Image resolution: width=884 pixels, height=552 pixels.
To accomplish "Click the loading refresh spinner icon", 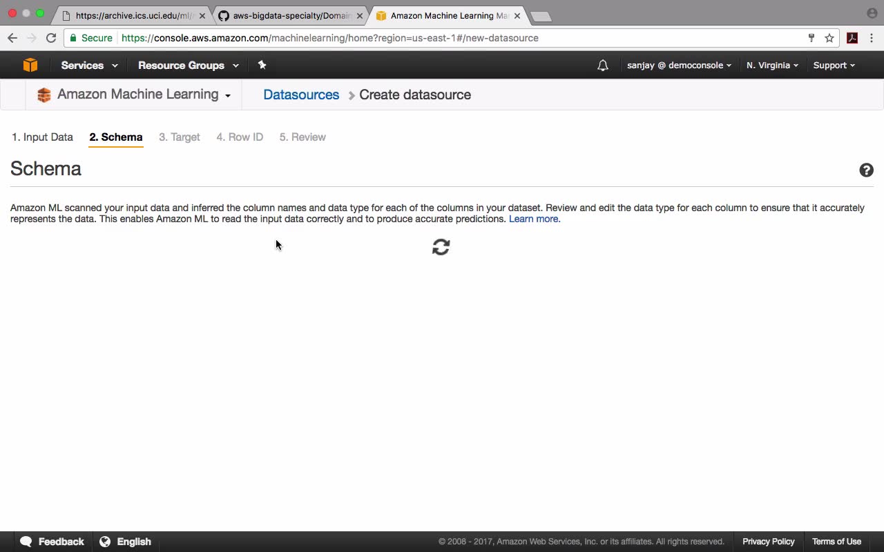I will (441, 247).
